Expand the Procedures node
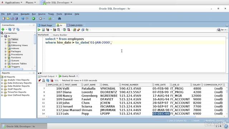229x129 pixels. [x=5, y=54]
